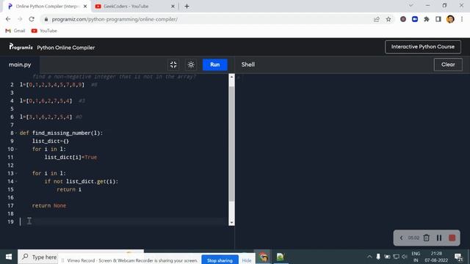Clear the Shell output

click(448, 65)
